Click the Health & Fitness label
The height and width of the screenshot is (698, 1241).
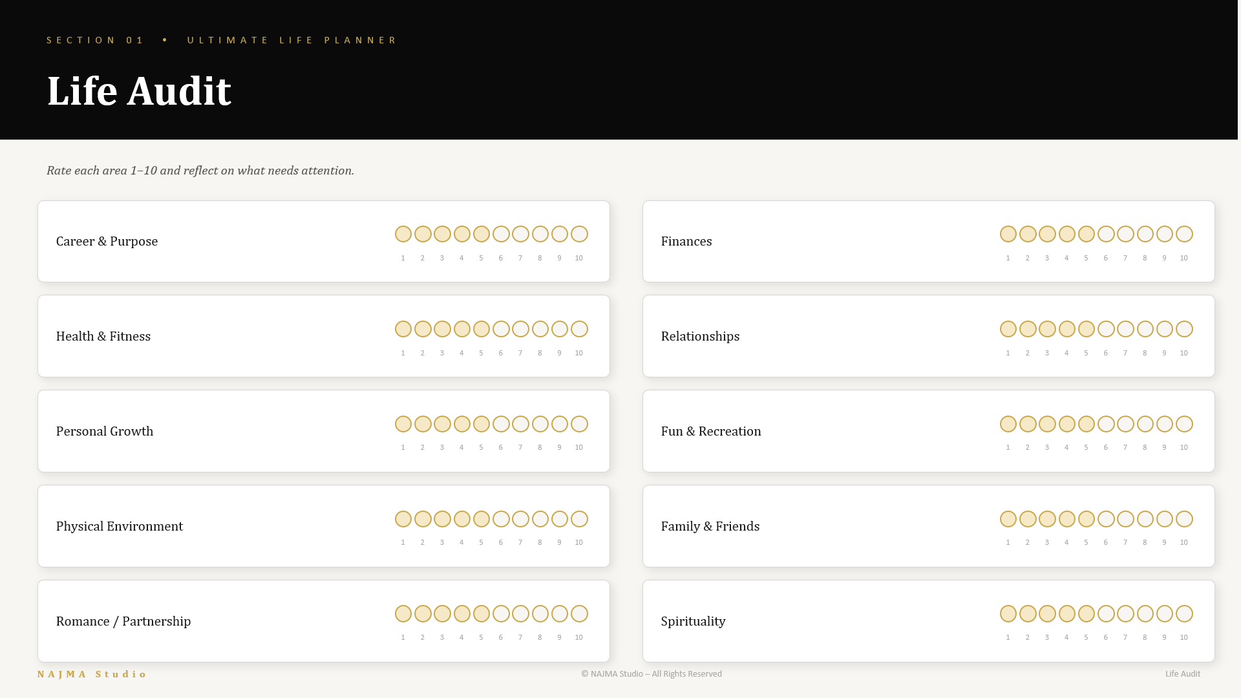pyautogui.click(x=103, y=336)
